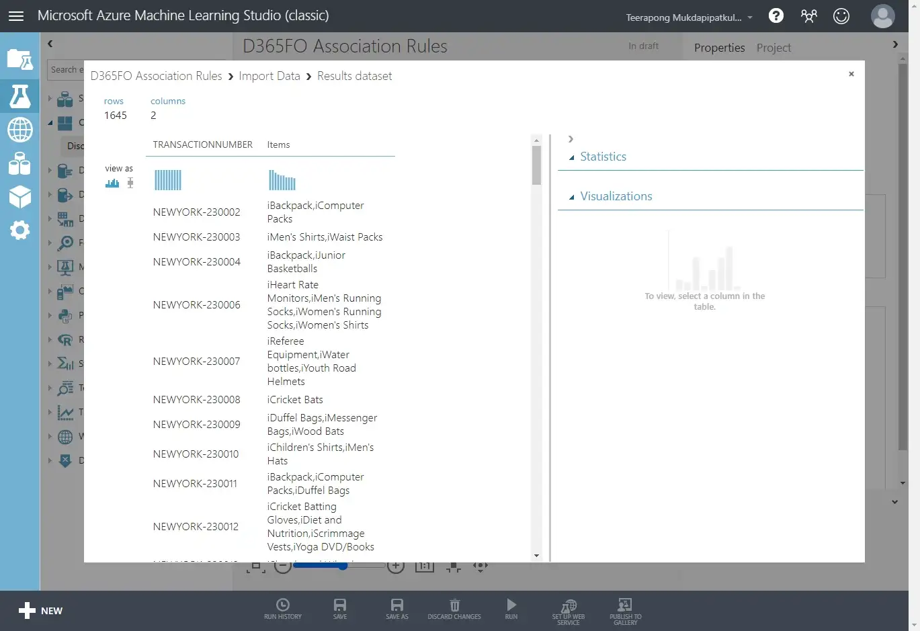The width and height of the screenshot is (920, 631).
Task: Open the hamburger navigation menu
Action: 16,16
